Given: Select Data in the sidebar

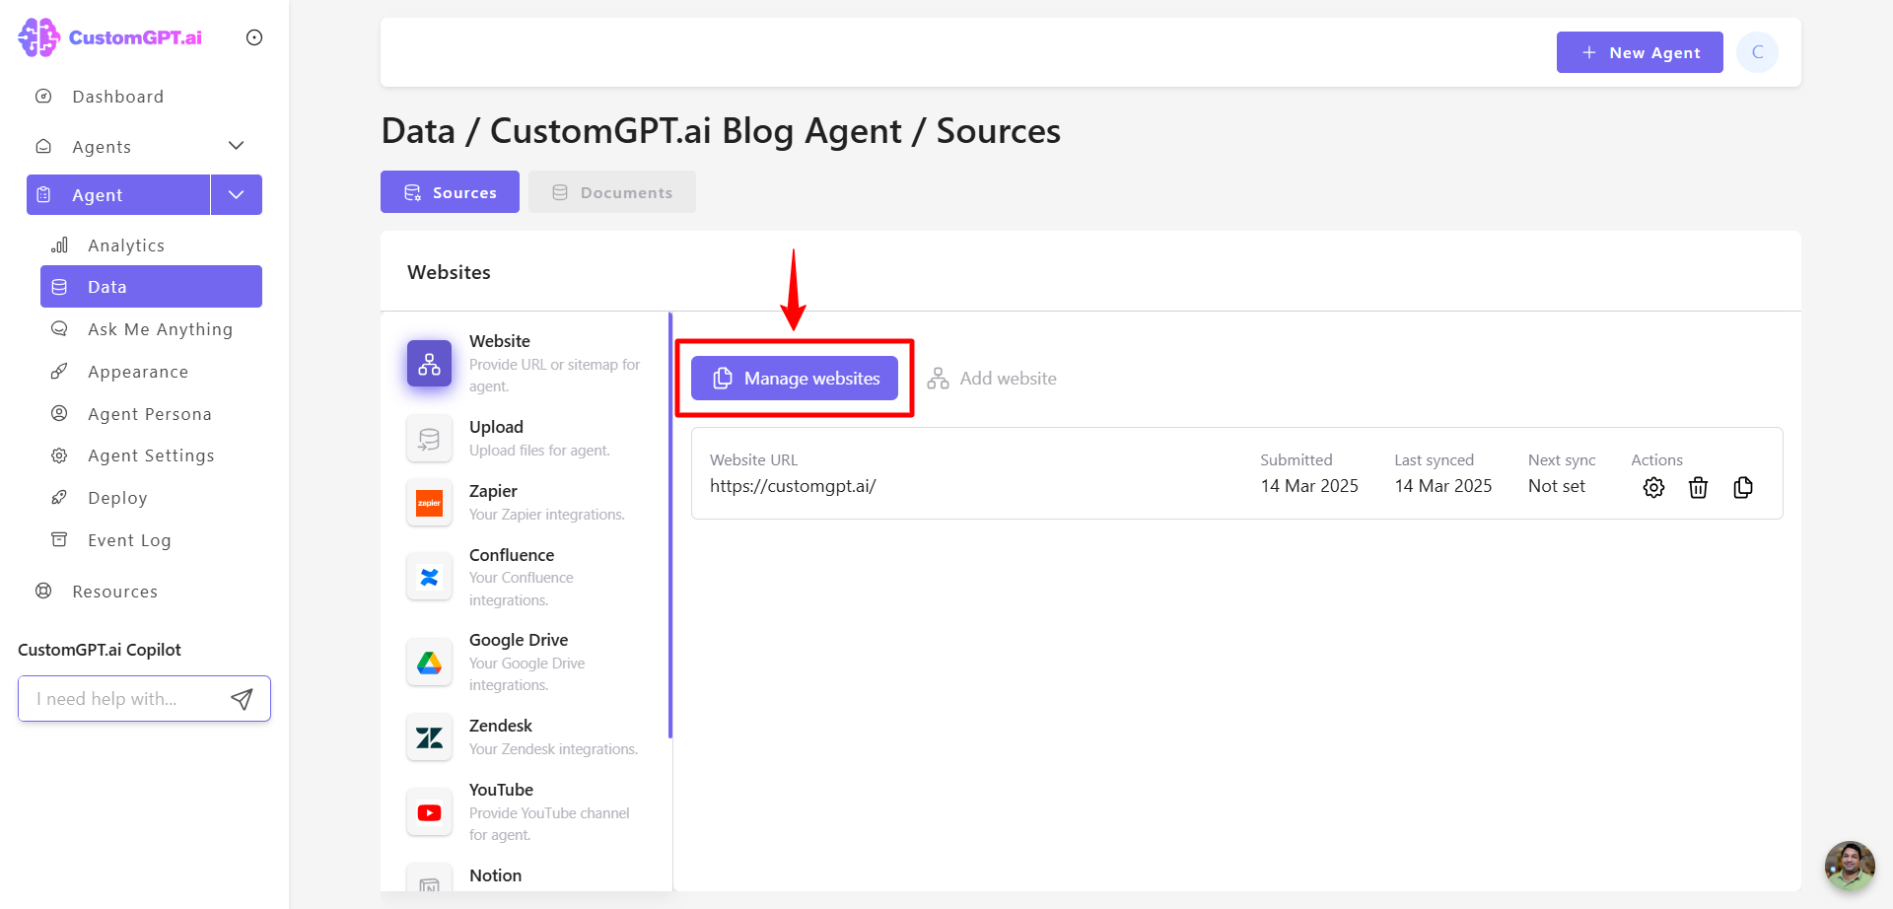Looking at the screenshot, I should (x=151, y=287).
